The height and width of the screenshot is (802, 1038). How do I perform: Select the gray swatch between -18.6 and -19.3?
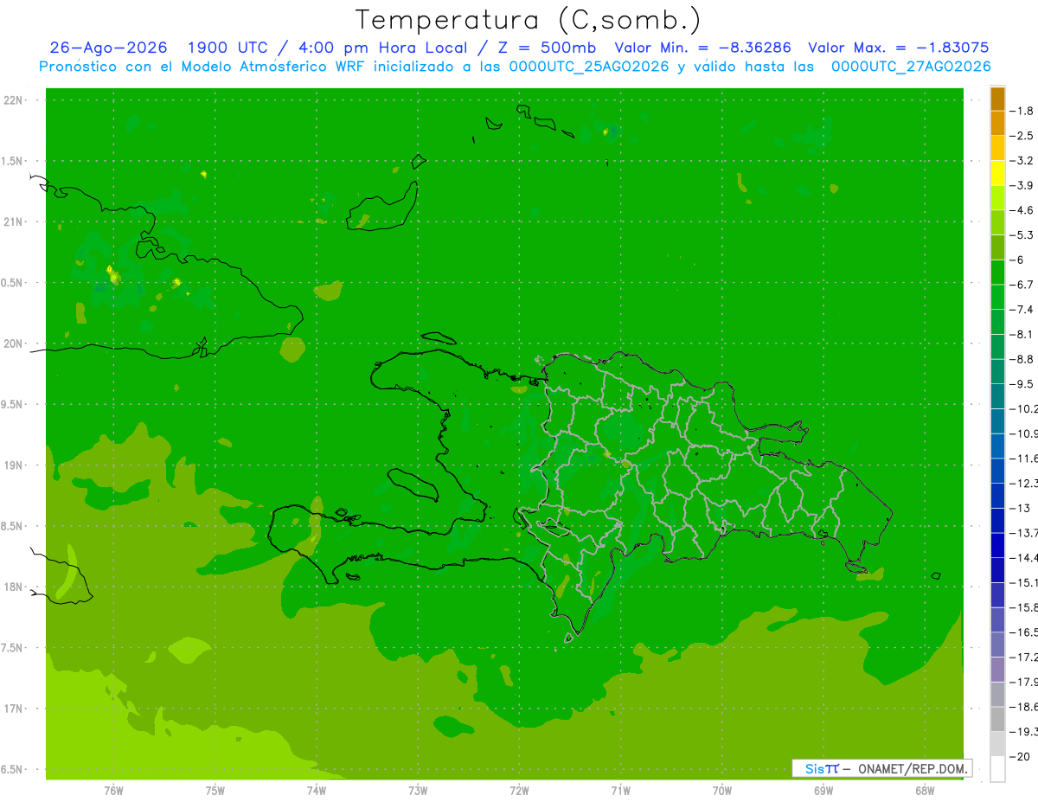pos(997,719)
